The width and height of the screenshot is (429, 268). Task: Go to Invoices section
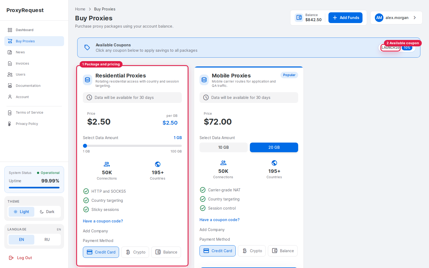(x=34, y=64)
